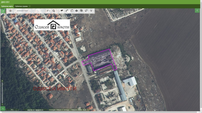
Task: Click the magnifier search button
Action: pyautogui.click(x=54, y=11)
